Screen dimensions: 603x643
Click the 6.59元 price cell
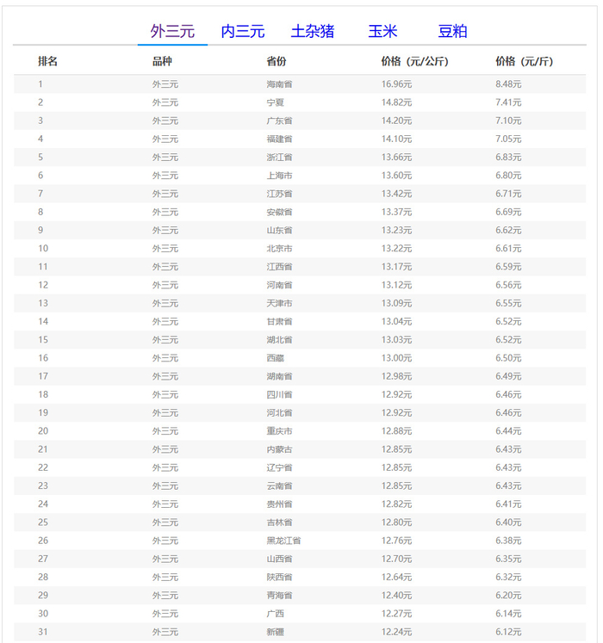pyautogui.click(x=508, y=267)
